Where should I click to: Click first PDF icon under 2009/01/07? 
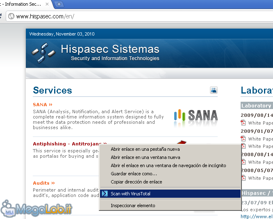(x=243, y=139)
